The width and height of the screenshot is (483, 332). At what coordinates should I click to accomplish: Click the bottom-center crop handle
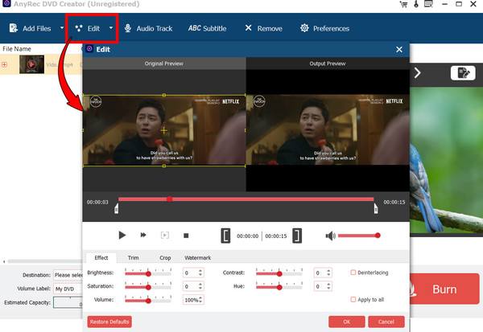coord(164,166)
